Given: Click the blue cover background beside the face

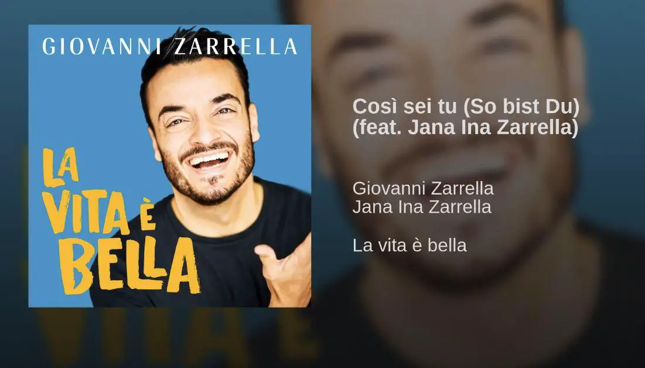Looking at the screenshot, I should point(90,103).
